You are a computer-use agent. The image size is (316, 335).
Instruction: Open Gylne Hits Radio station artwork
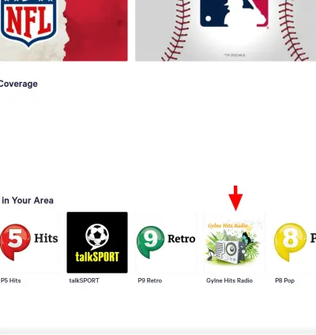pyautogui.click(x=235, y=243)
